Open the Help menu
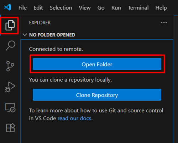The height and width of the screenshot is (143, 178). (x=161, y=8)
